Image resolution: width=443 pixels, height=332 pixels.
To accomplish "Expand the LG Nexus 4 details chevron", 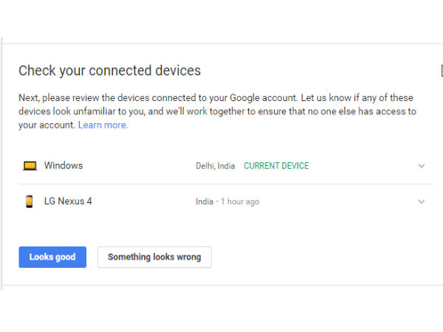I will (x=422, y=201).
